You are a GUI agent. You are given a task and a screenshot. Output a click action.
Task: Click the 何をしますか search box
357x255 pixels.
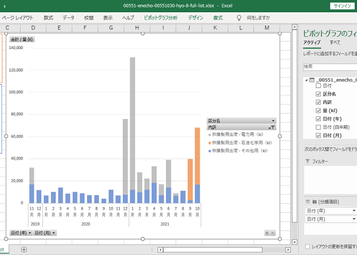(258, 18)
